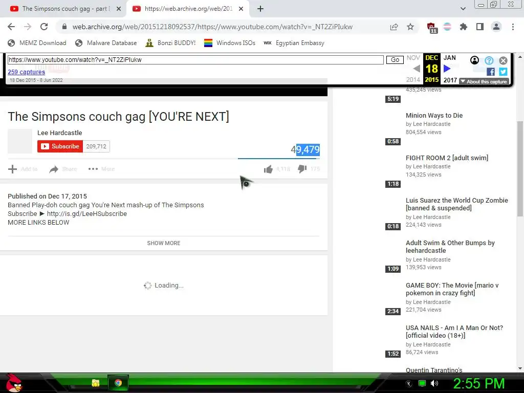Open the file explorer taskbar icon
Screen dimensions: 524x393
(x=96, y=383)
